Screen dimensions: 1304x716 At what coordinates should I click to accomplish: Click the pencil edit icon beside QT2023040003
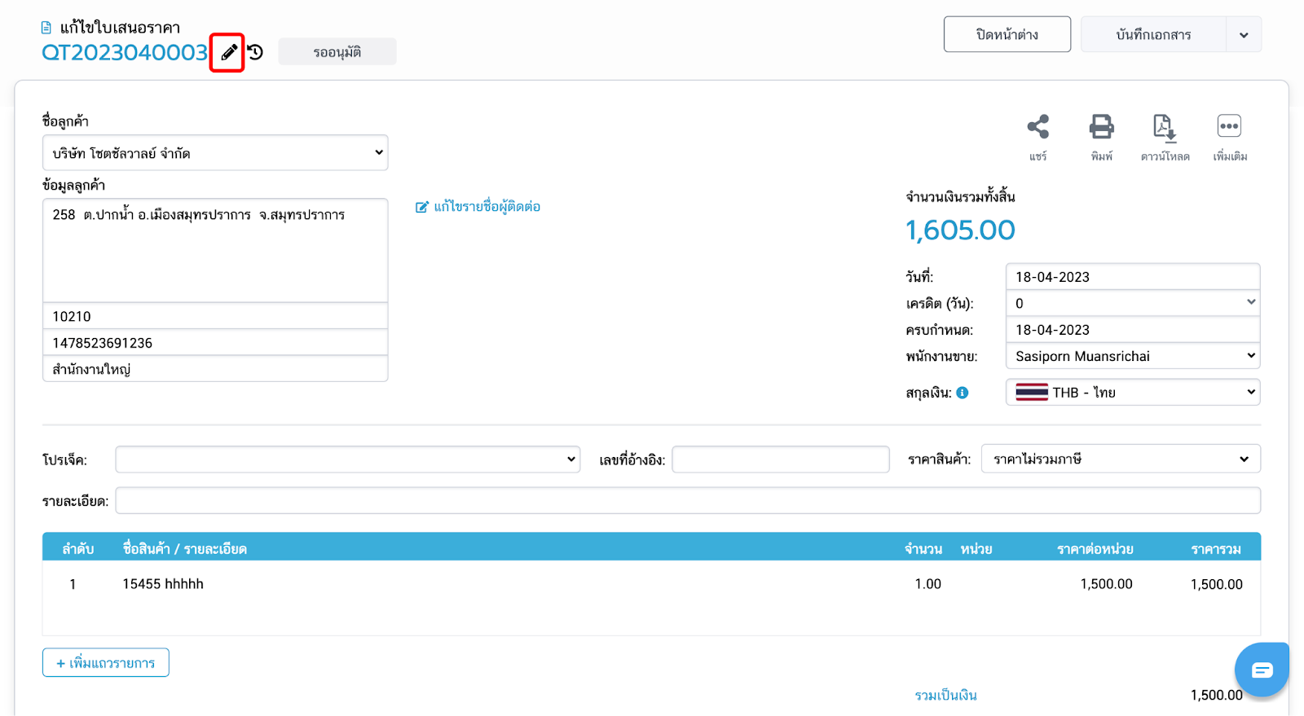coord(229,53)
